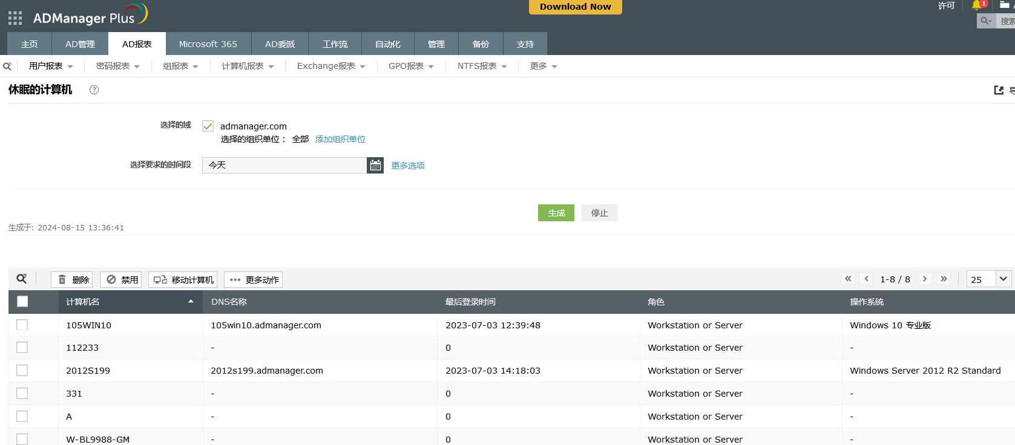This screenshot has height=445, width=1015.
Task: Select the 331 row checkbox
Action: tap(22, 393)
